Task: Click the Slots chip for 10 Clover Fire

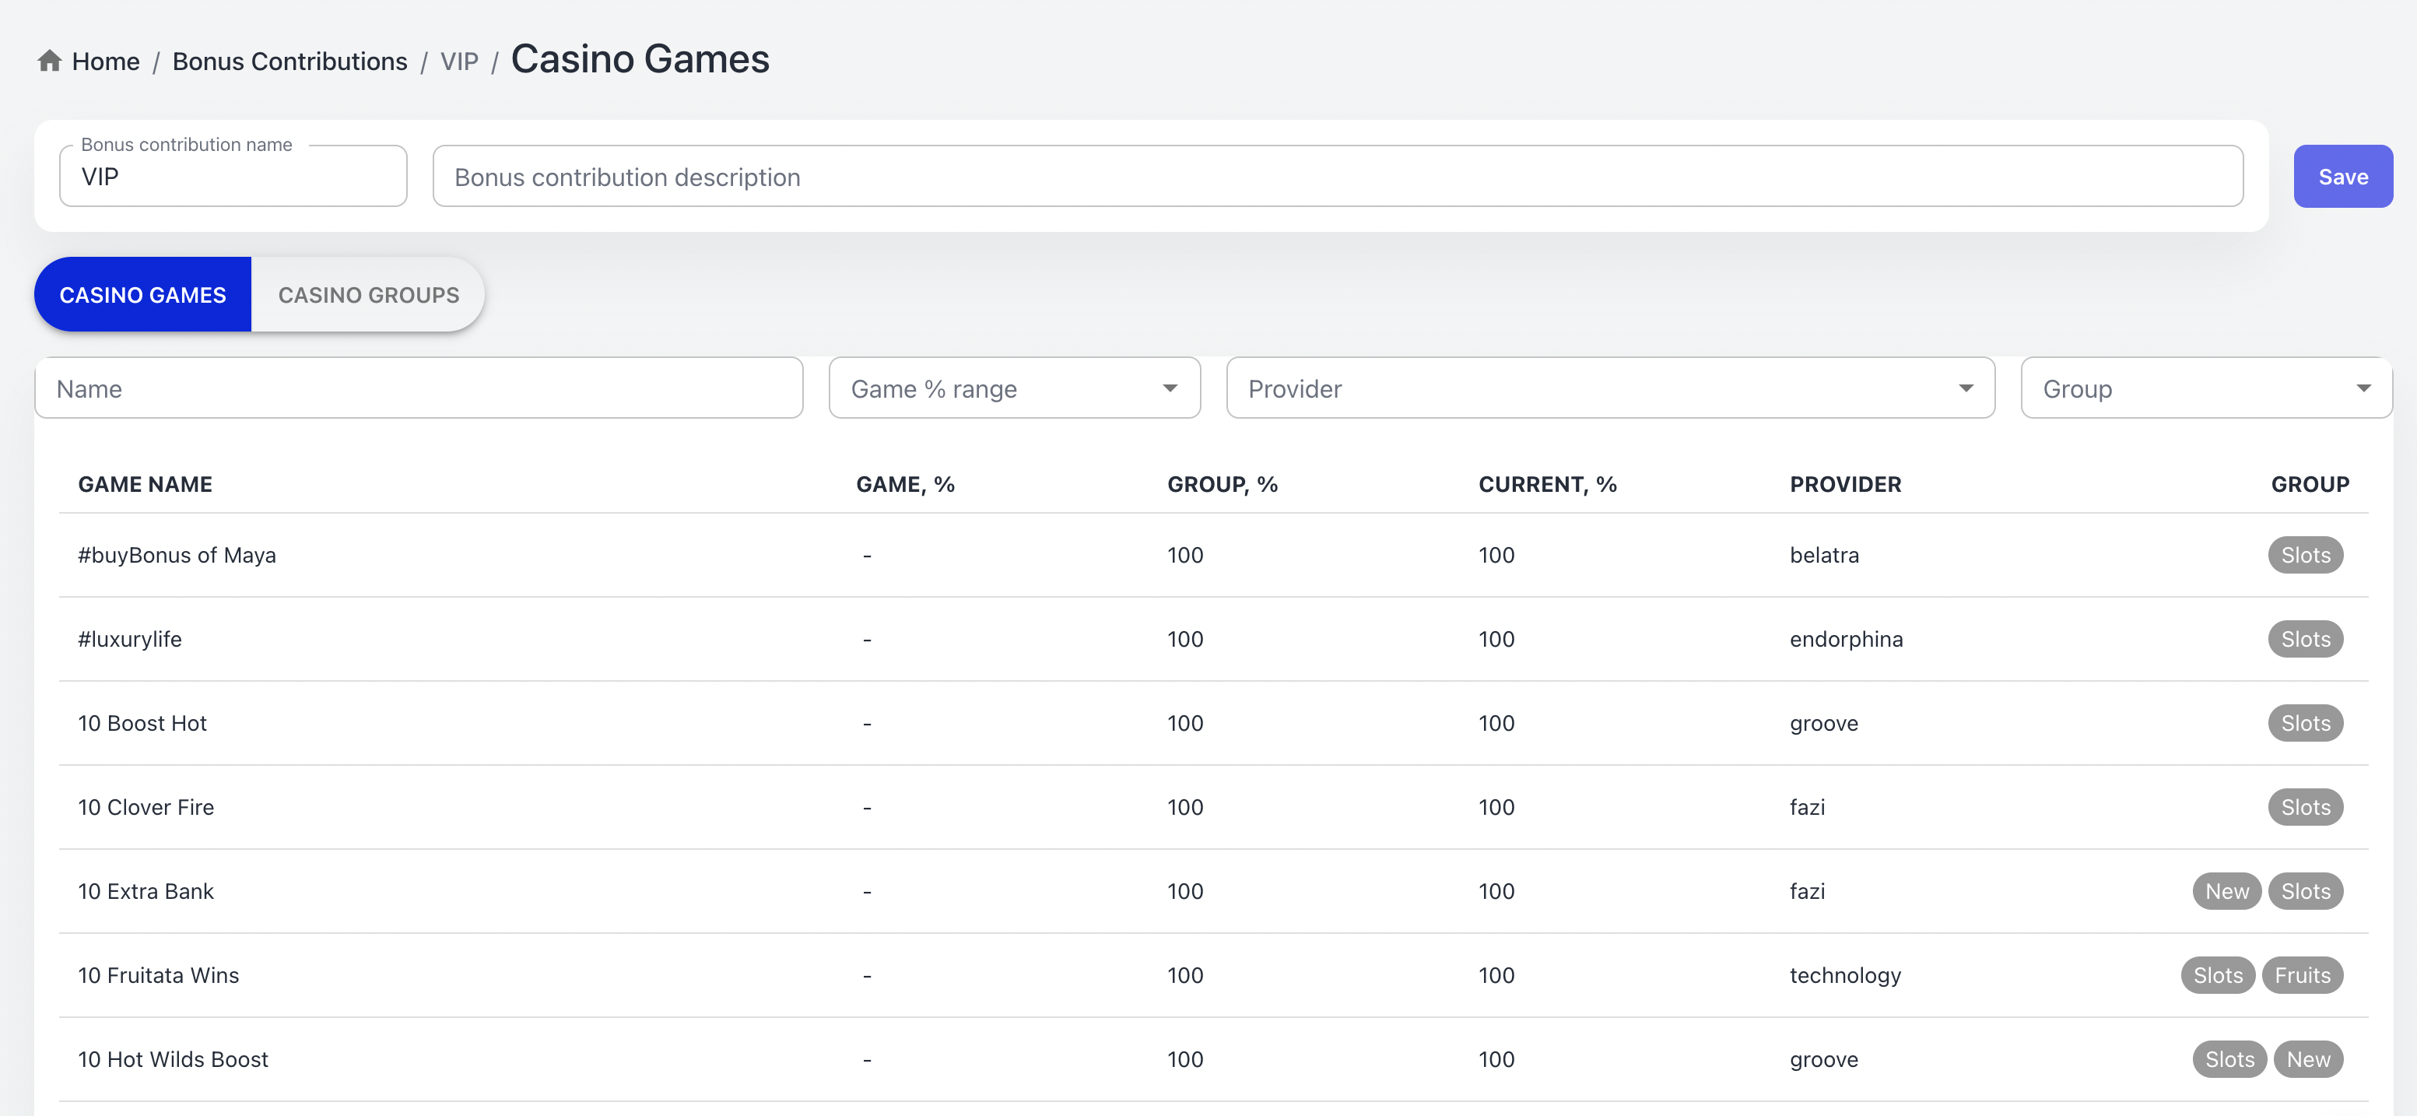Action: pyautogui.click(x=2306, y=807)
